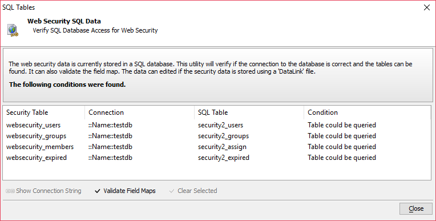Click connection cell for websecurity_users row
Image resolution: width=436 pixels, height=221 pixels.
110,125
